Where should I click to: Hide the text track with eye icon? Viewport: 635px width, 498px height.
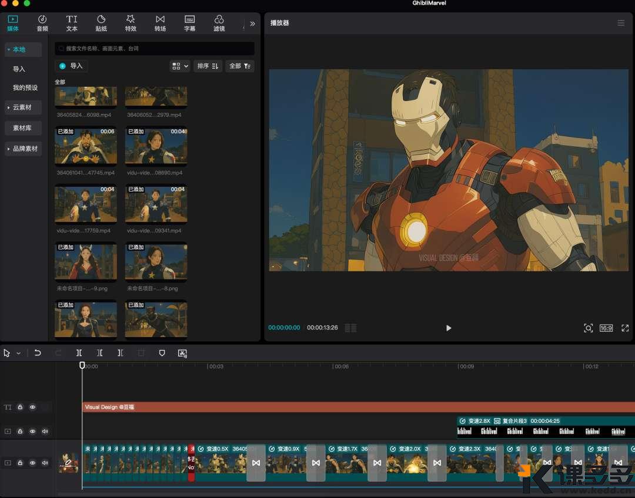[x=32, y=407]
